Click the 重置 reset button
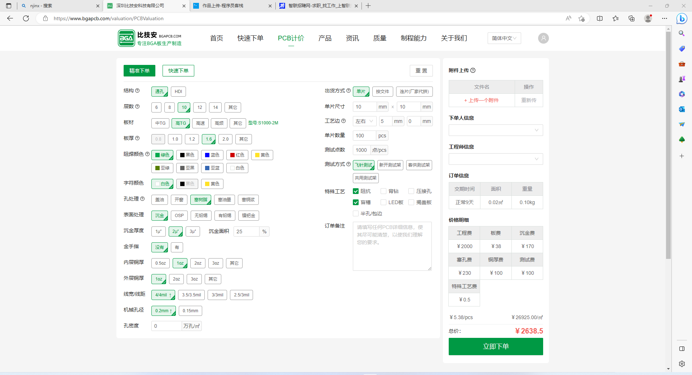 click(x=421, y=71)
